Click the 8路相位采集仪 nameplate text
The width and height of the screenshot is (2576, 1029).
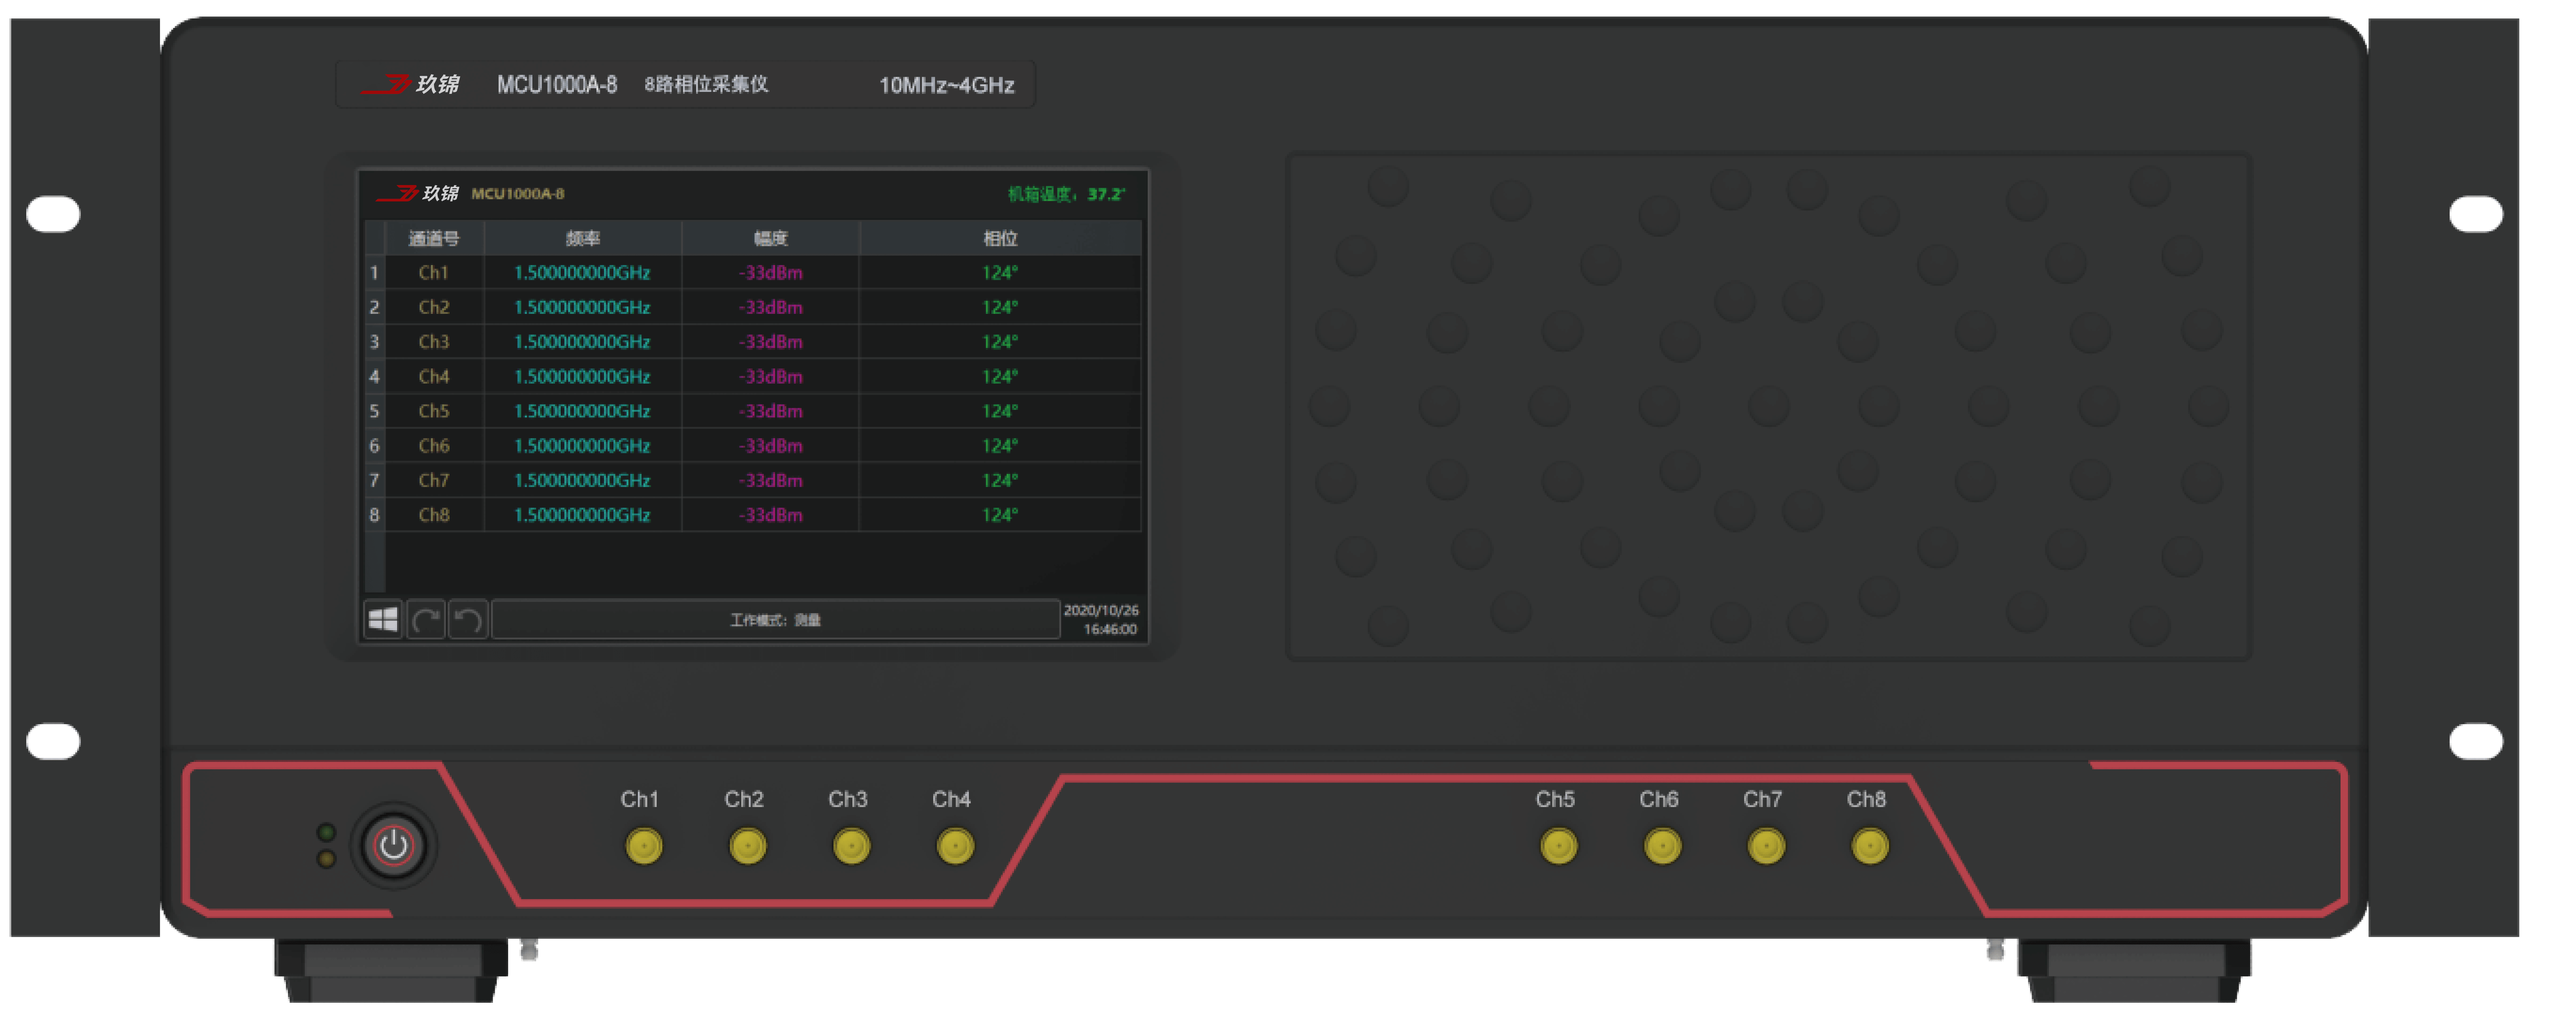[x=706, y=85]
